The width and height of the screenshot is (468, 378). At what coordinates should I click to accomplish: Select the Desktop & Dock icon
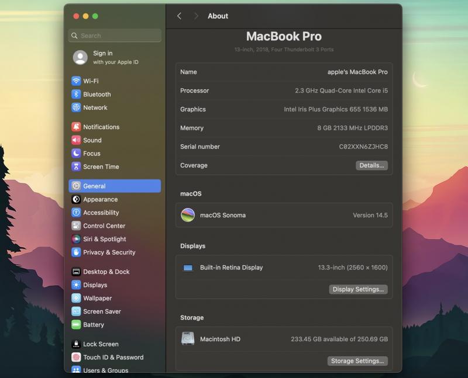coord(76,272)
